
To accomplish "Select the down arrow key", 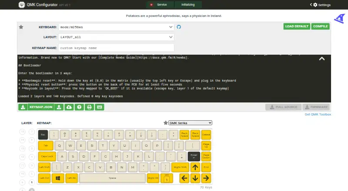I will pos(195,178).
